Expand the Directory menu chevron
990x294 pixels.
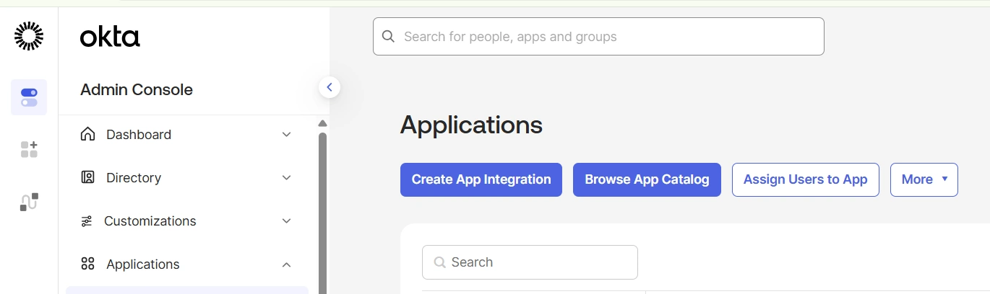(286, 178)
